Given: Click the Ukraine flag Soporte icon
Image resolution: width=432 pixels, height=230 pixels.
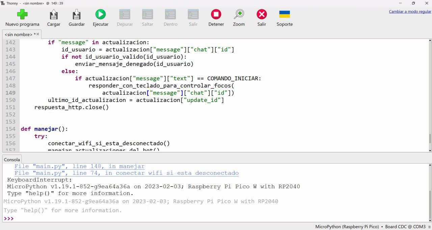Looking at the screenshot, I should pyautogui.click(x=285, y=14).
